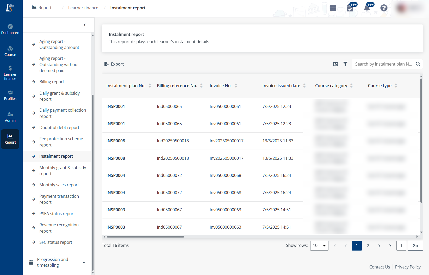Go to Dashboard in sidebar
This screenshot has height=275, width=429.
coord(10,29)
